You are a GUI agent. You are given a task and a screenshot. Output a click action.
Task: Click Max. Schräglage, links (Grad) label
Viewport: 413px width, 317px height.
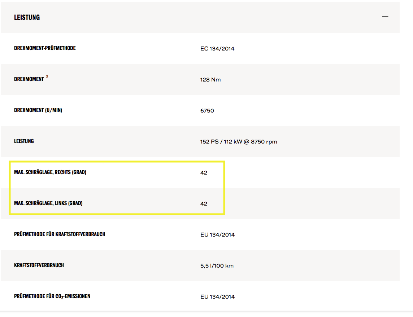pos(48,203)
